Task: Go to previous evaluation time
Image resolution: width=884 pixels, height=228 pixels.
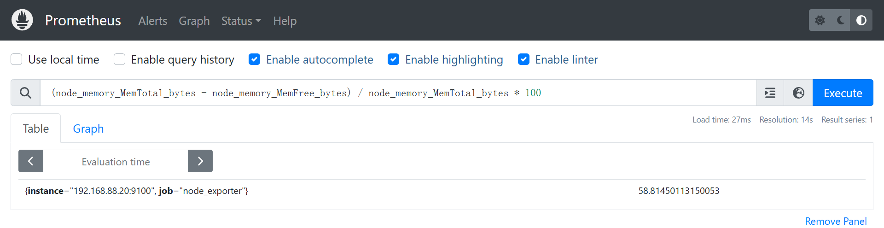Action: pos(31,161)
